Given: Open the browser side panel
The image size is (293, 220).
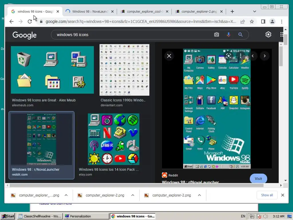Looking at the screenshot, I should click(263, 21).
